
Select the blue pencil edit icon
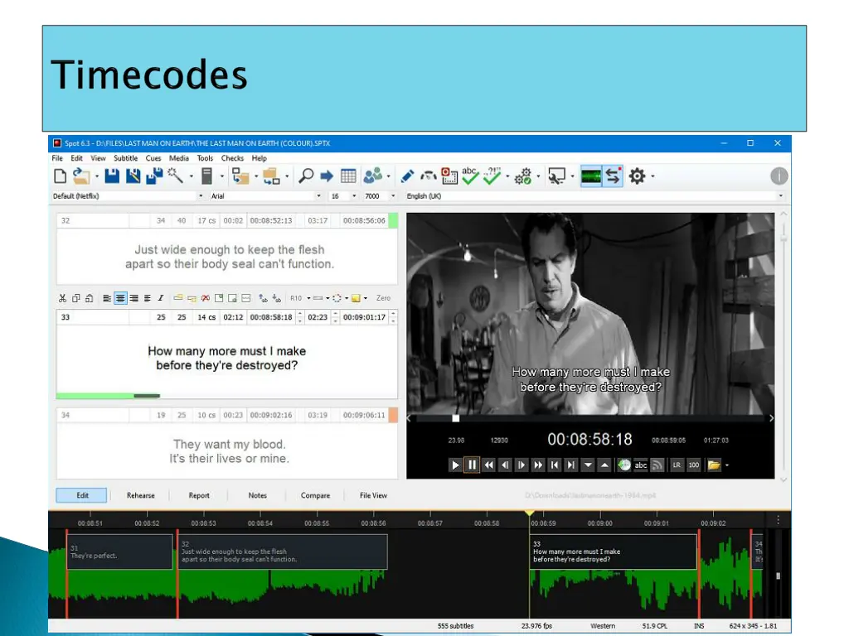pyautogui.click(x=407, y=176)
